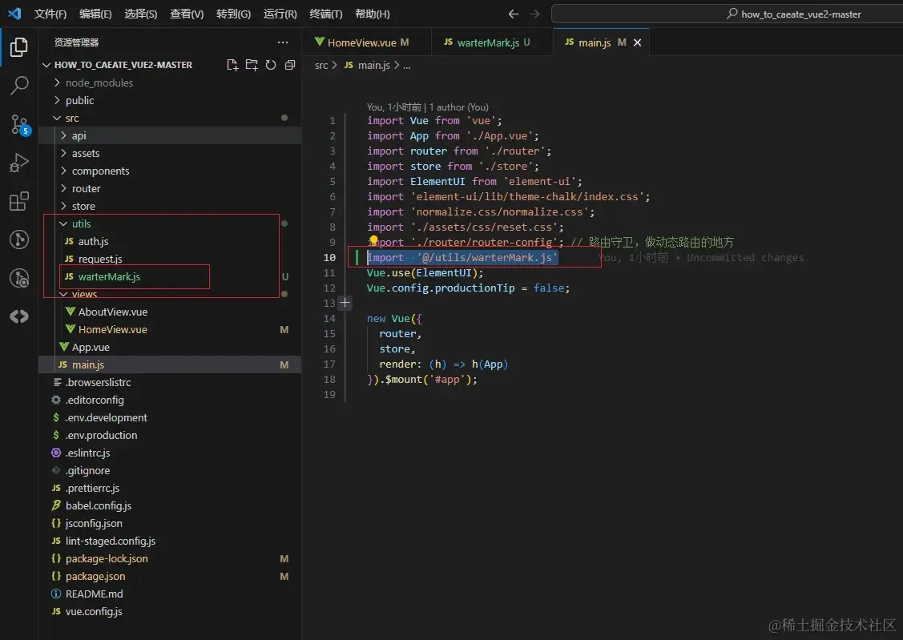Open package.json file
Image resolution: width=903 pixels, height=640 pixels.
(170, 576)
